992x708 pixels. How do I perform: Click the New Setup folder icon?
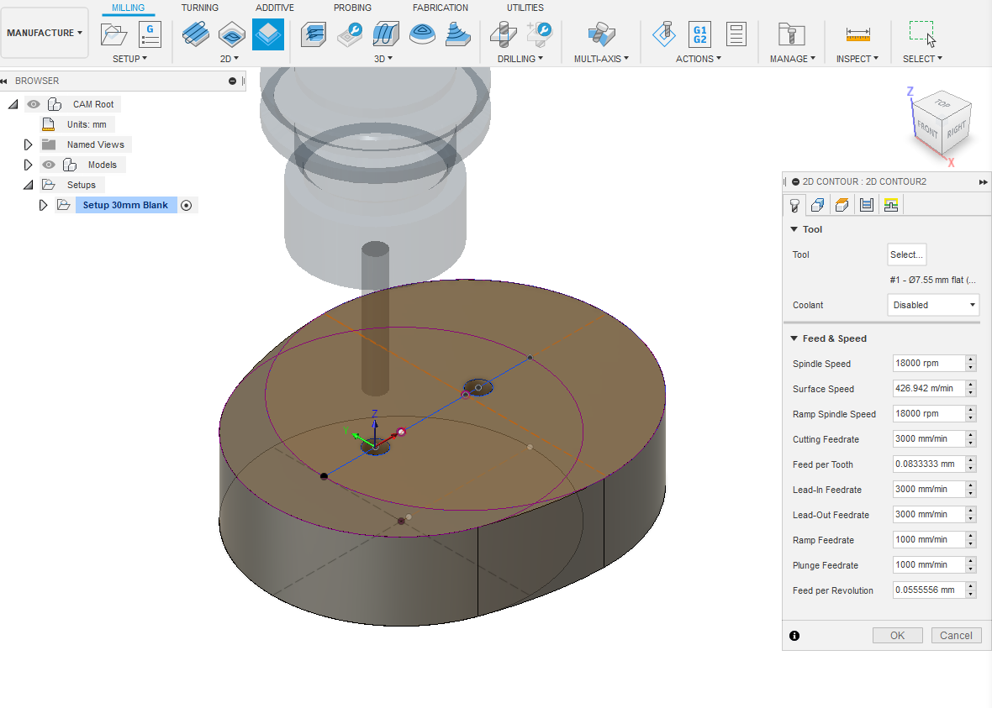113,34
